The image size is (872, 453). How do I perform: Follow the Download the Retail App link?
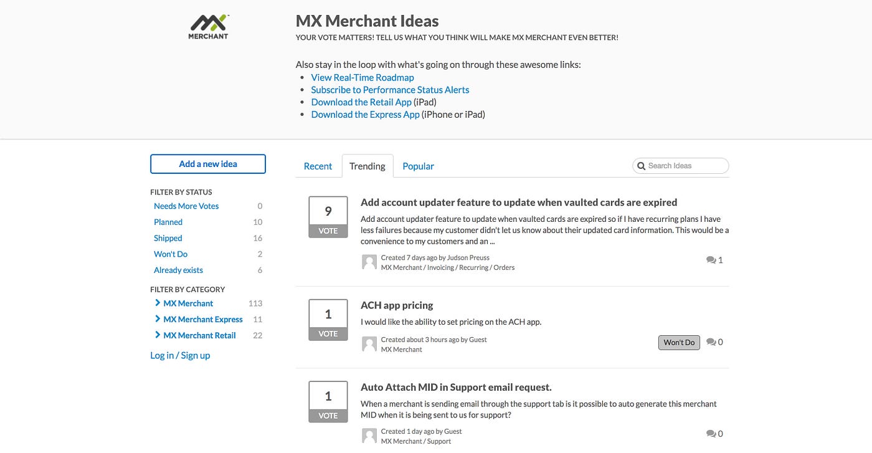361,102
